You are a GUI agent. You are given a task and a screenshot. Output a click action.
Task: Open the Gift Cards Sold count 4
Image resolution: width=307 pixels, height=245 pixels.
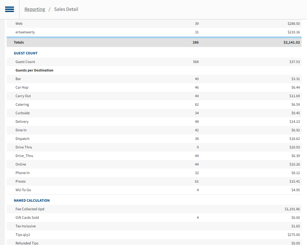[198, 217]
